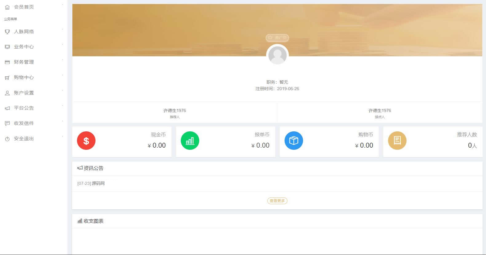
Task: Expand the arrow on 会员首页 row
Action: (63, 5)
